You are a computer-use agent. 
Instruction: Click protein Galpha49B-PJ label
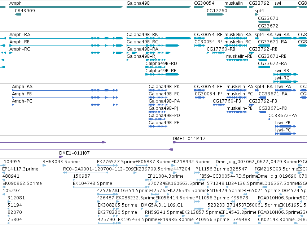point(163,108)
